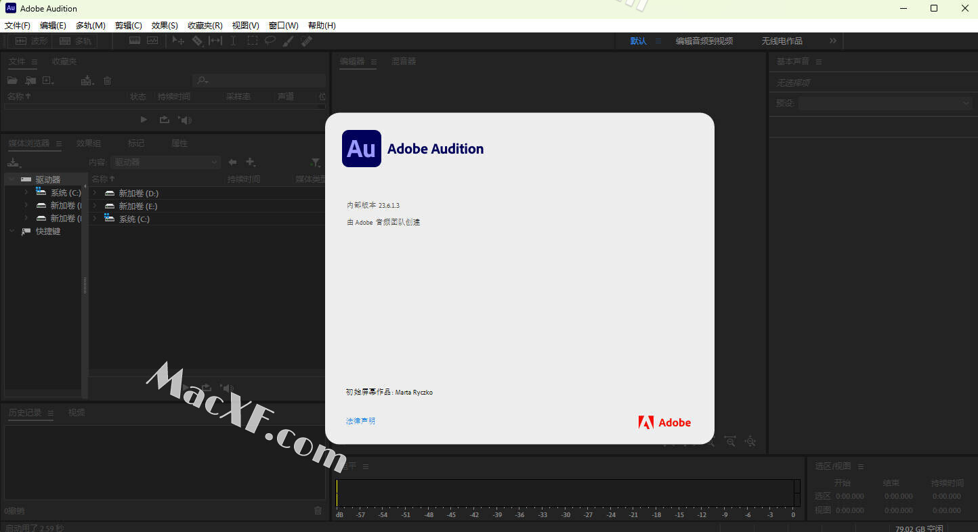Switch to the 波形 waveform editor view

[x=31, y=41]
